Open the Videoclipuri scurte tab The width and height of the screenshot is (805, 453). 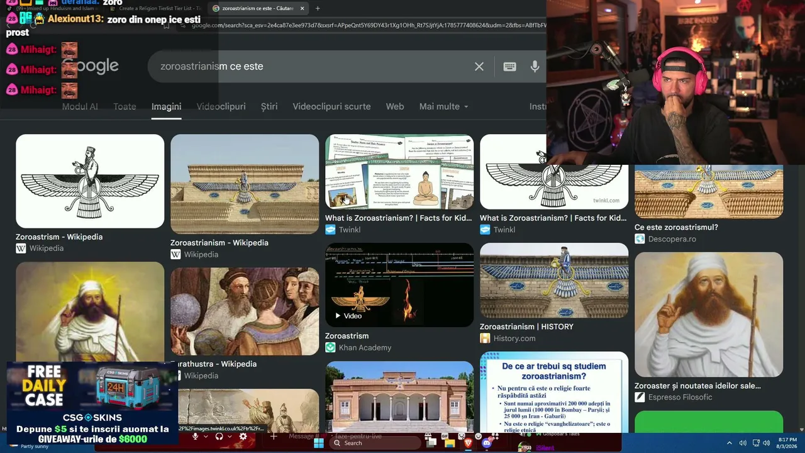point(331,106)
